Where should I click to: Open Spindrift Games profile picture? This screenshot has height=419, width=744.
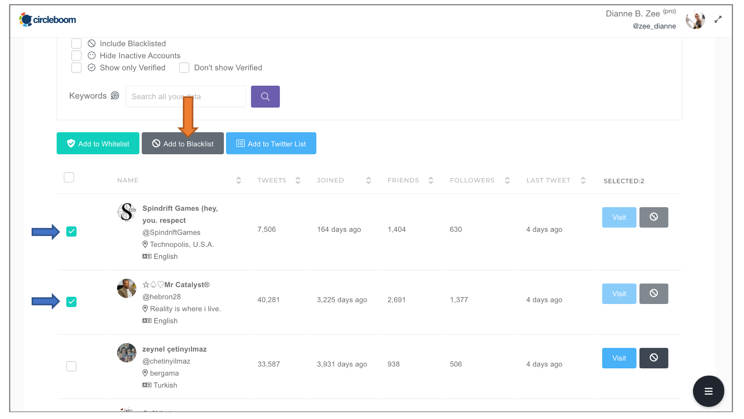pyautogui.click(x=127, y=212)
